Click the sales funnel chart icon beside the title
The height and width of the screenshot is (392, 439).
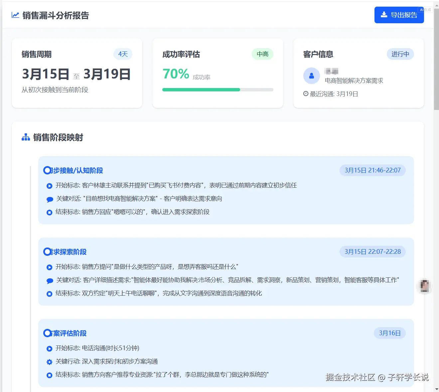pyautogui.click(x=15, y=15)
